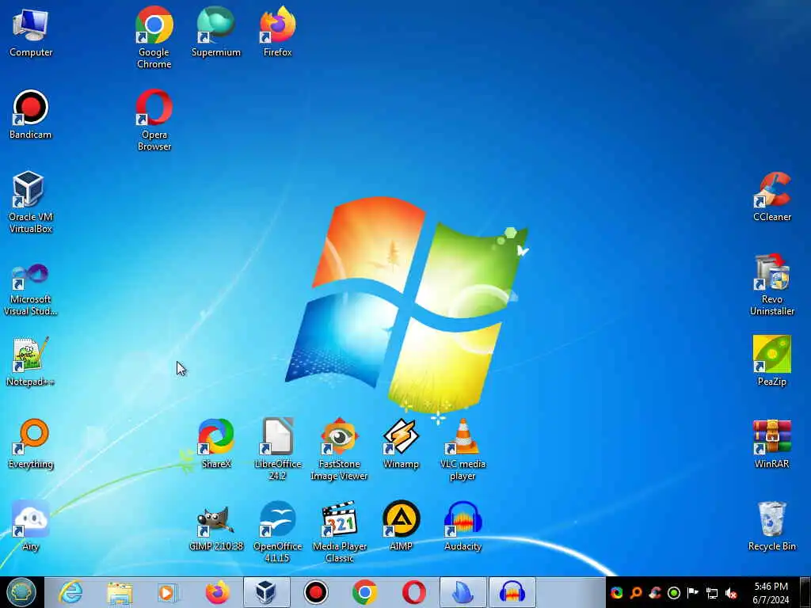This screenshot has width=811, height=608.
Task: Launch Firefox from the taskbar
Action: point(217,592)
